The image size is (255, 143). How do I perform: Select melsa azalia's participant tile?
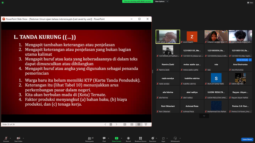pyautogui.click(x=192, y=64)
